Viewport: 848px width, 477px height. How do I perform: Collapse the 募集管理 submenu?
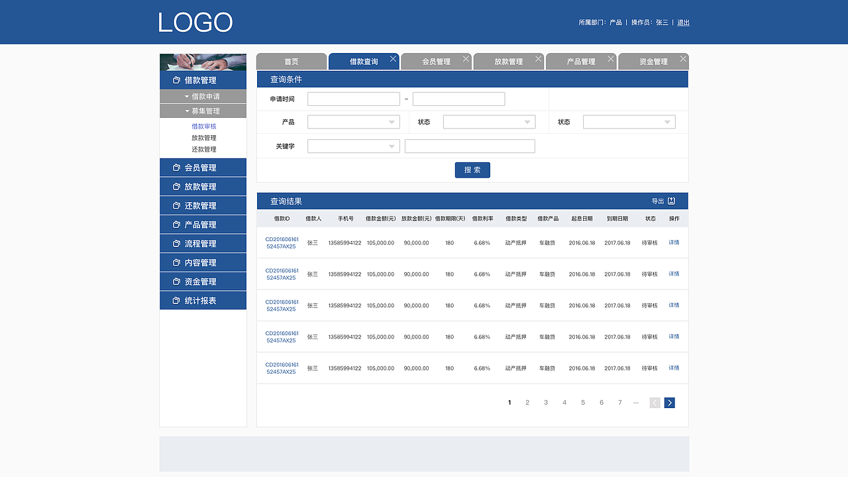(x=203, y=111)
